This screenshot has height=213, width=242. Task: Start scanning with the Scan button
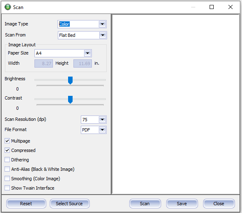[x=145, y=204]
